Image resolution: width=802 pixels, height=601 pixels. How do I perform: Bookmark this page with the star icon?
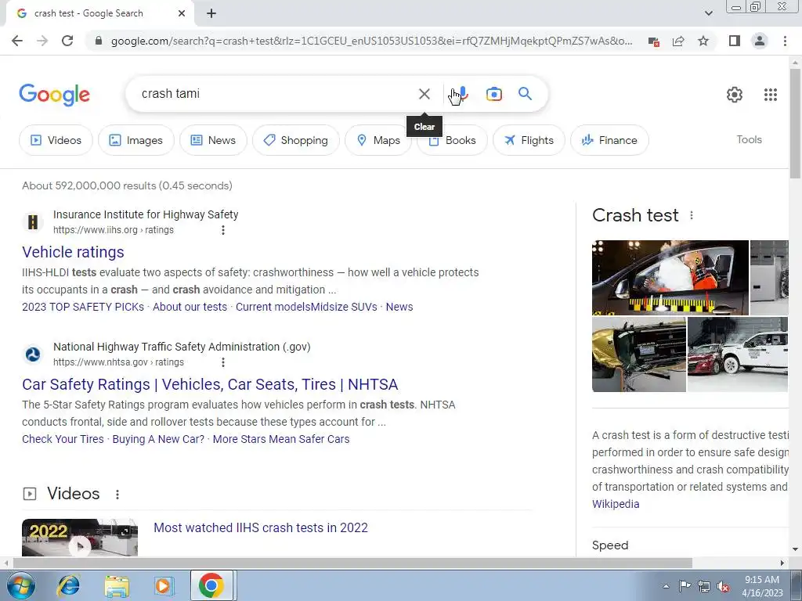click(703, 41)
